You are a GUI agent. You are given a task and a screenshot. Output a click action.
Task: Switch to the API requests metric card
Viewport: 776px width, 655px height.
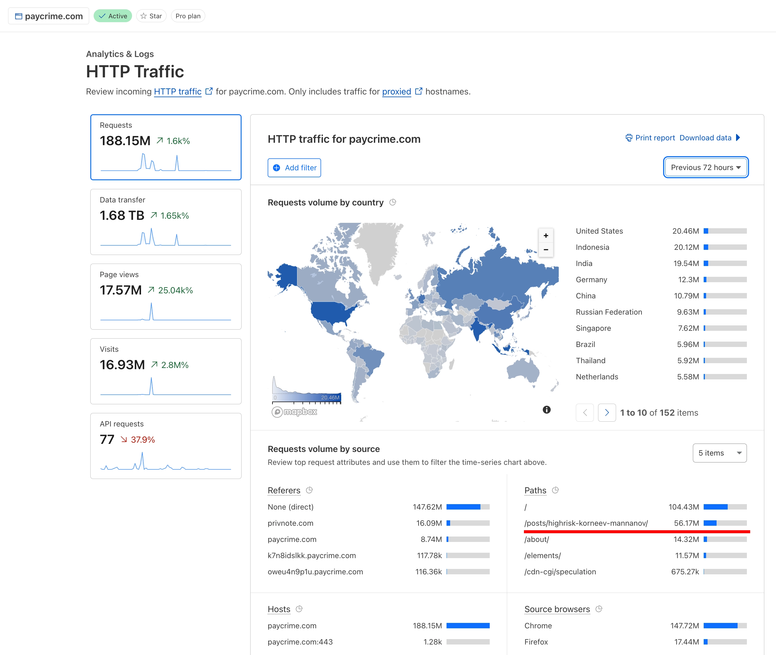[166, 446]
